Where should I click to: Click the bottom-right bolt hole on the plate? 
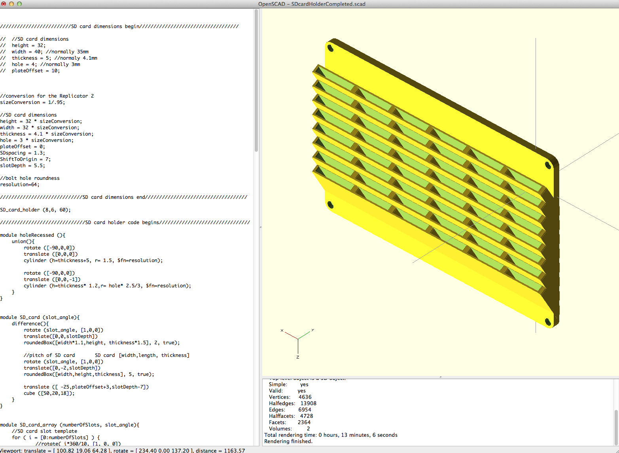(x=548, y=322)
